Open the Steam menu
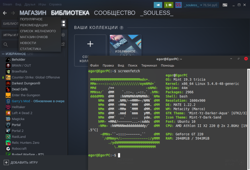 [x=7, y=4]
